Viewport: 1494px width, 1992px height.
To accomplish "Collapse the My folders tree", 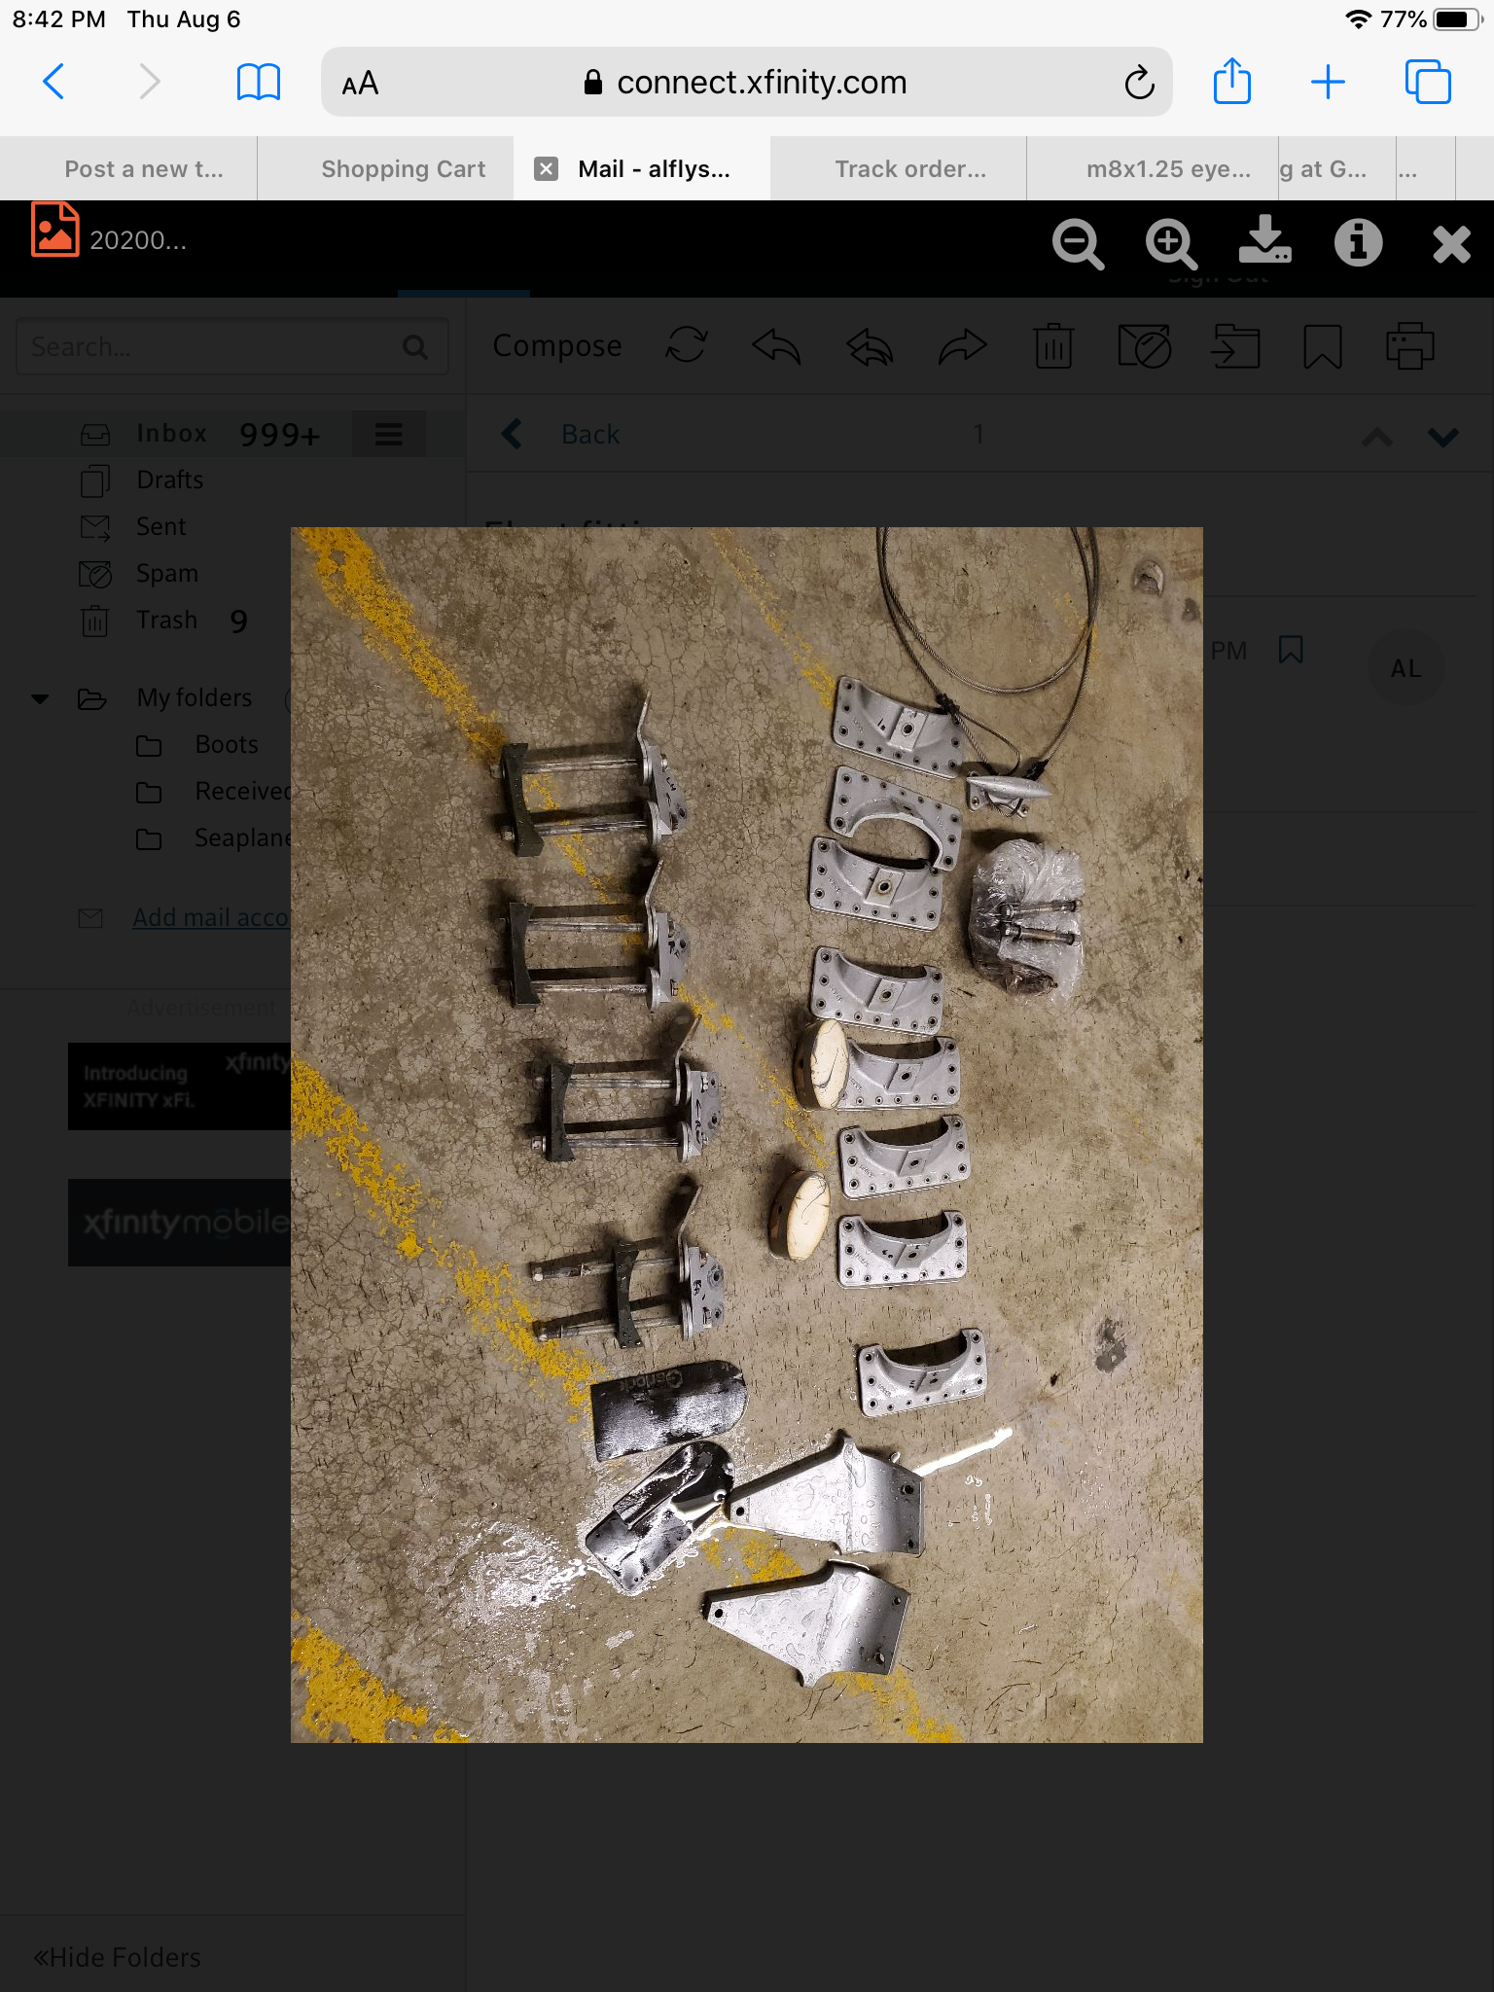I will [x=40, y=698].
